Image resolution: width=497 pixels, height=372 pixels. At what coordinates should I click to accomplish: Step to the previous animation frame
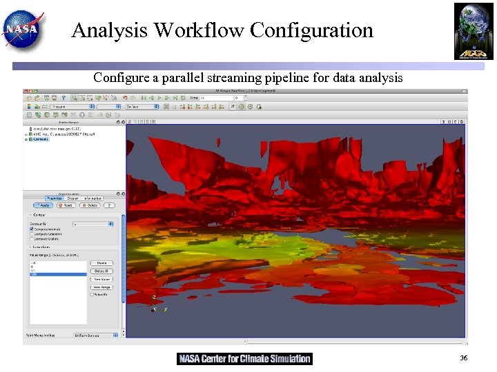(151, 98)
